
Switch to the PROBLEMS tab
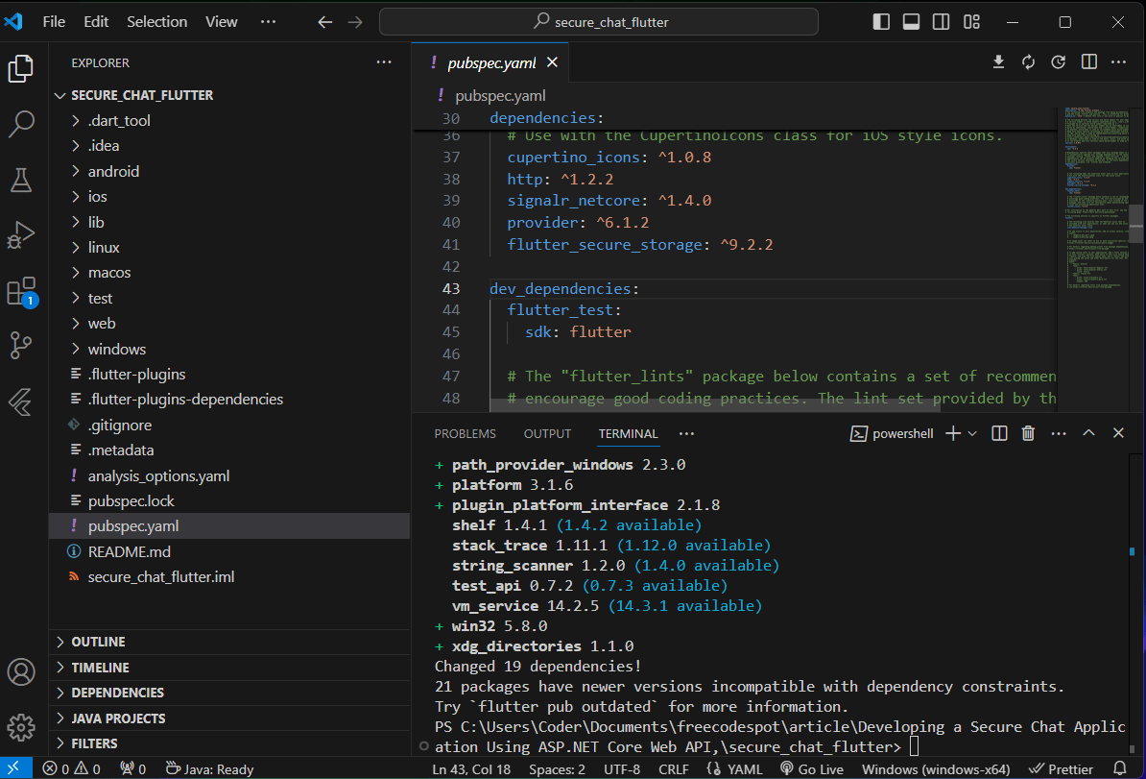[465, 433]
